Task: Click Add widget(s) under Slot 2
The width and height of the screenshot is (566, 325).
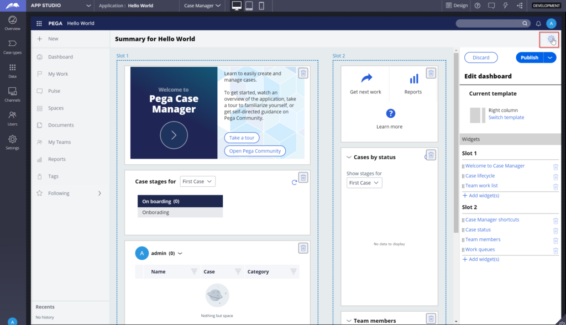Action: [x=481, y=259]
